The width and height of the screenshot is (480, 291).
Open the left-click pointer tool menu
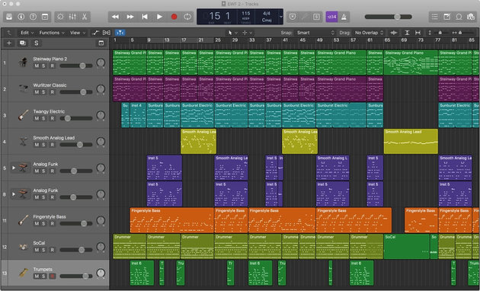[232, 33]
